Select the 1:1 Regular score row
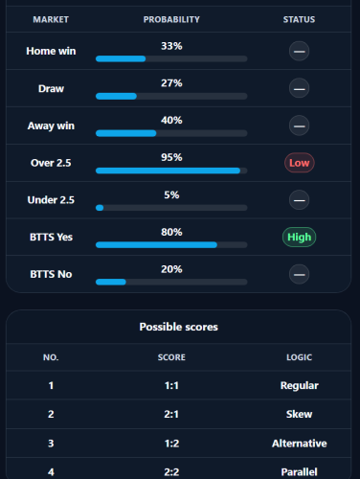 pos(179,385)
